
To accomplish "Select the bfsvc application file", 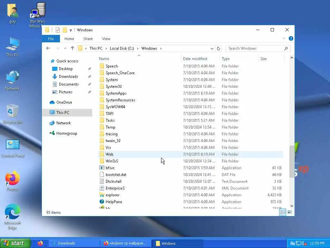I will (x=191, y=168).
